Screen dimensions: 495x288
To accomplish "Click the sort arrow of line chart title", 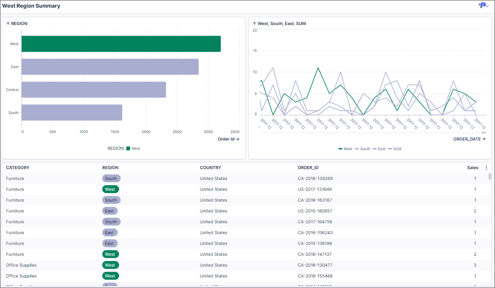I will click(254, 24).
